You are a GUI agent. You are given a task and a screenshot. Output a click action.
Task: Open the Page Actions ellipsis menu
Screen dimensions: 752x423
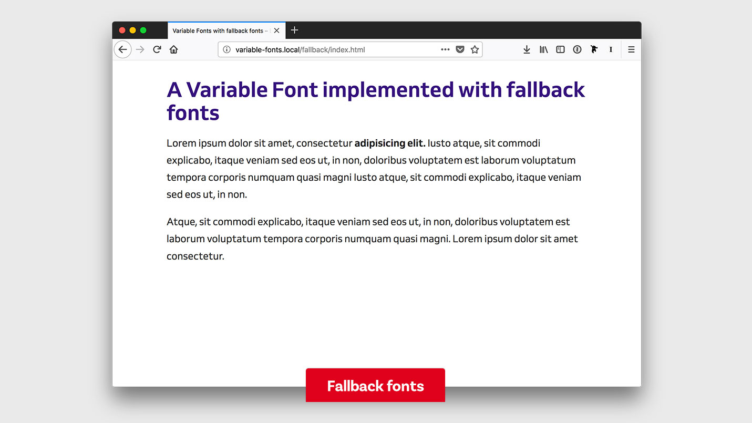[x=445, y=49]
